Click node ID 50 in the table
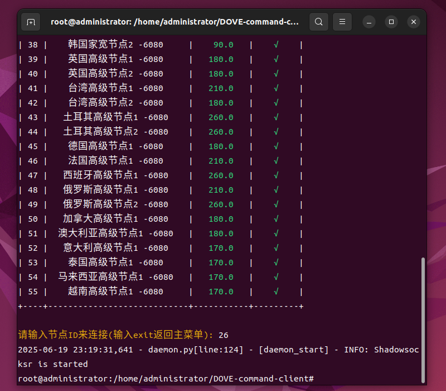 point(33,219)
